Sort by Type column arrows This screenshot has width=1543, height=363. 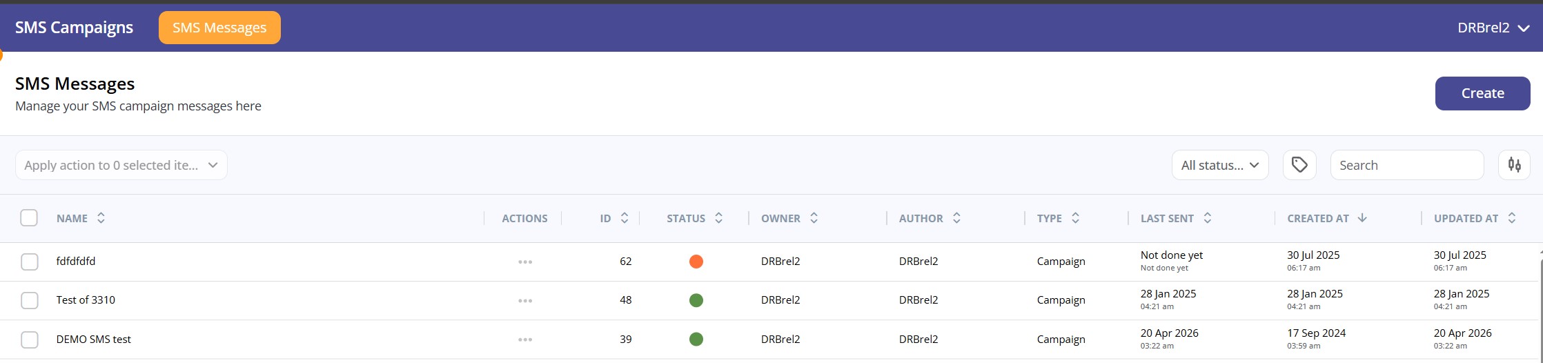[1075, 218]
